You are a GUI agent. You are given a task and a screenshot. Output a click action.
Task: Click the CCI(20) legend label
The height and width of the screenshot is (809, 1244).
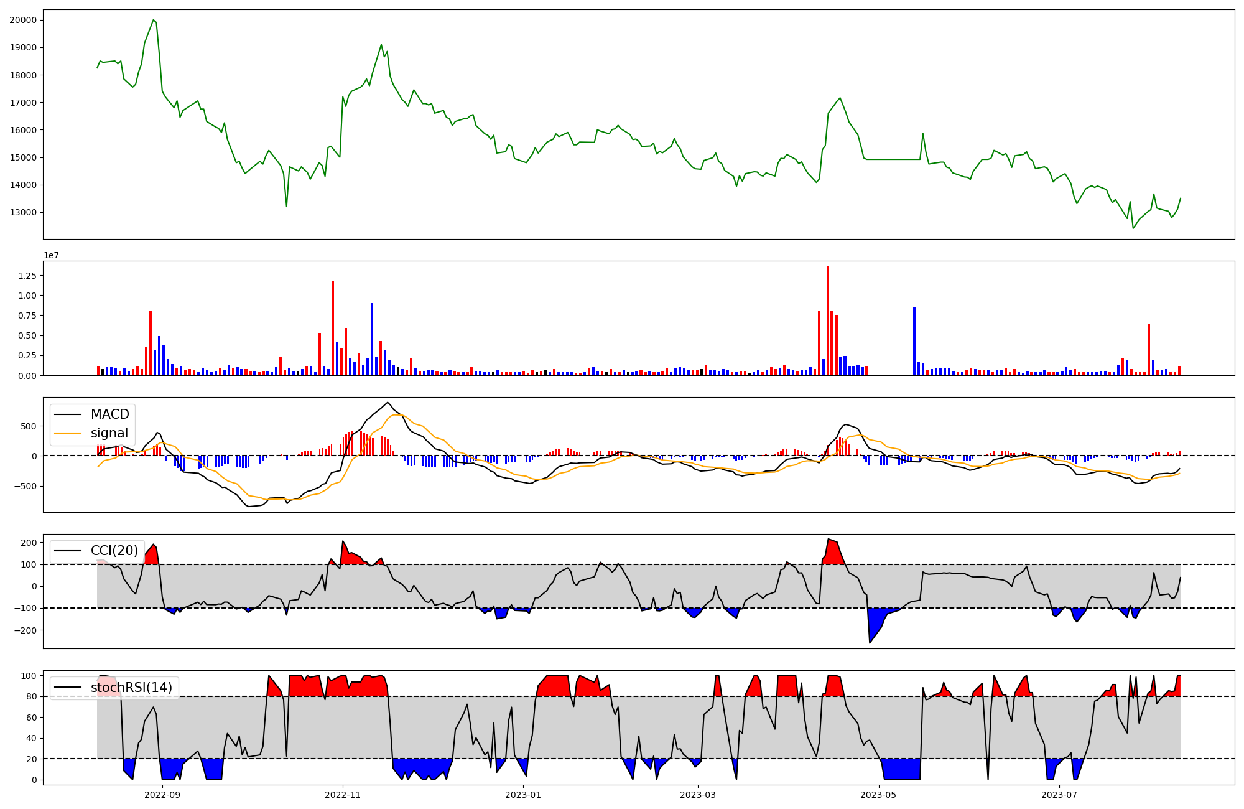tap(114, 551)
